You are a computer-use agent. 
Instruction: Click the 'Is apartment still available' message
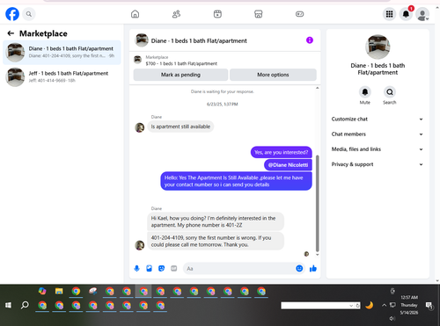point(180,127)
